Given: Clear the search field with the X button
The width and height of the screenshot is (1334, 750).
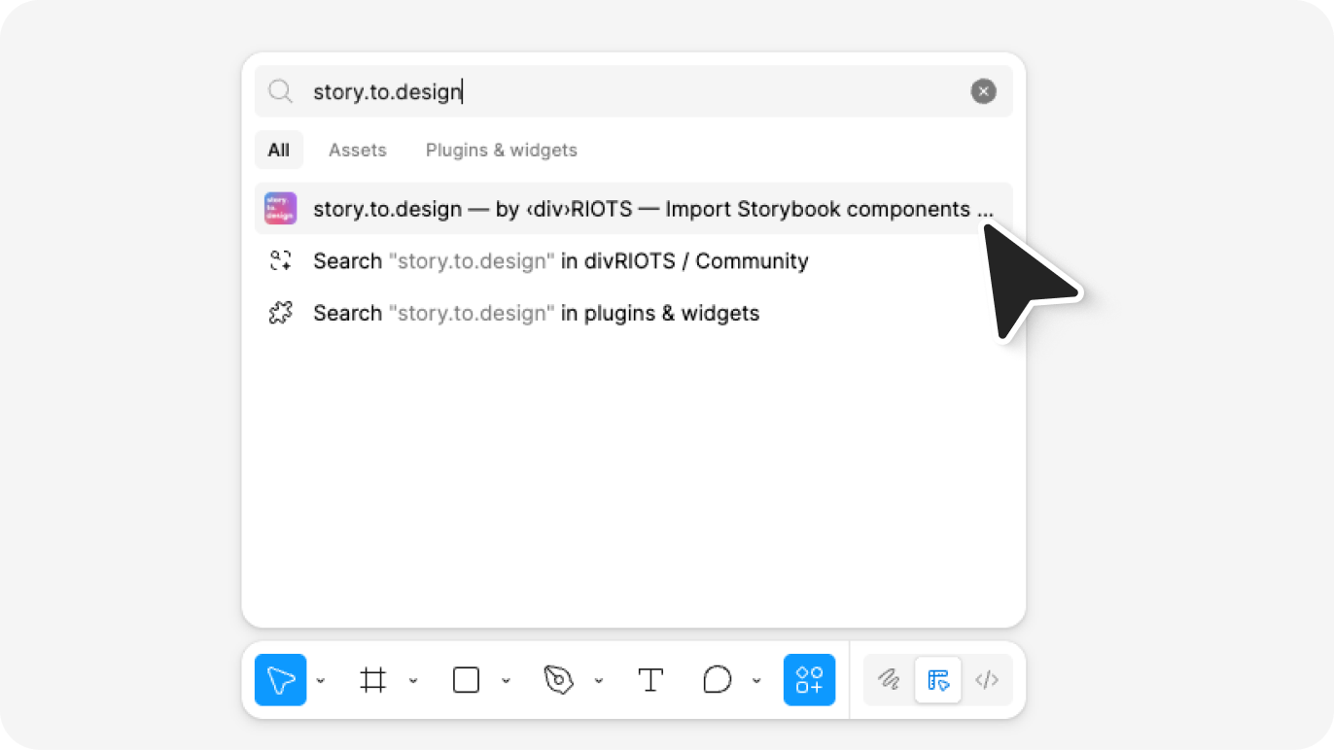Looking at the screenshot, I should point(983,90).
